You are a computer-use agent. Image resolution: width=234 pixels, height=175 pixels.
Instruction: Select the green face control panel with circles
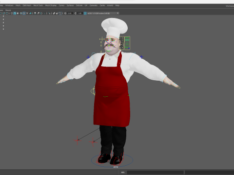tap(127, 43)
